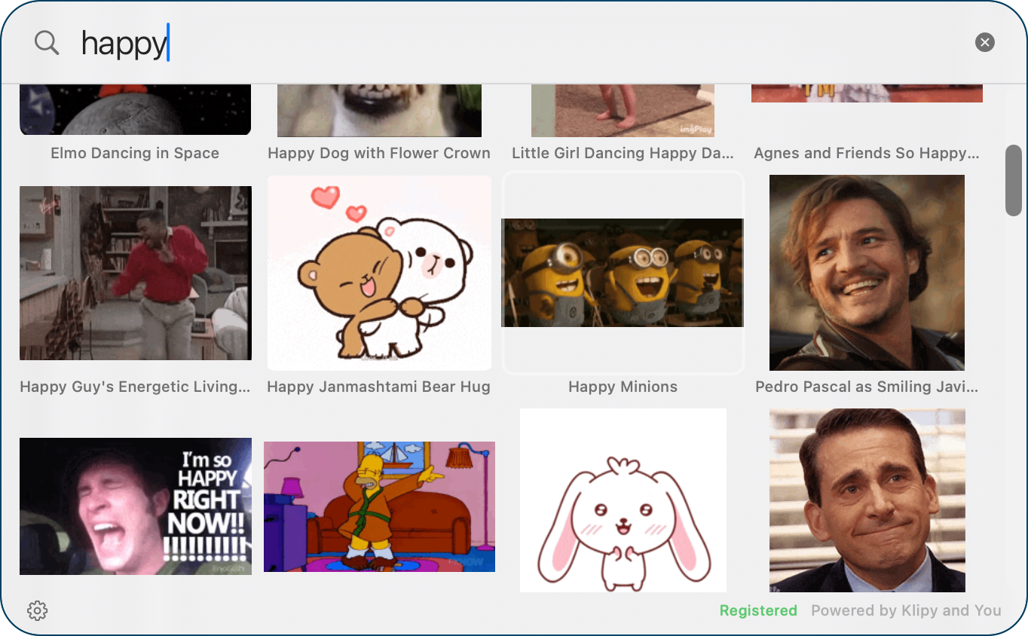Choose the Homer Simpson dancing GIF
The height and width of the screenshot is (636, 1028).
click(379, 506)
